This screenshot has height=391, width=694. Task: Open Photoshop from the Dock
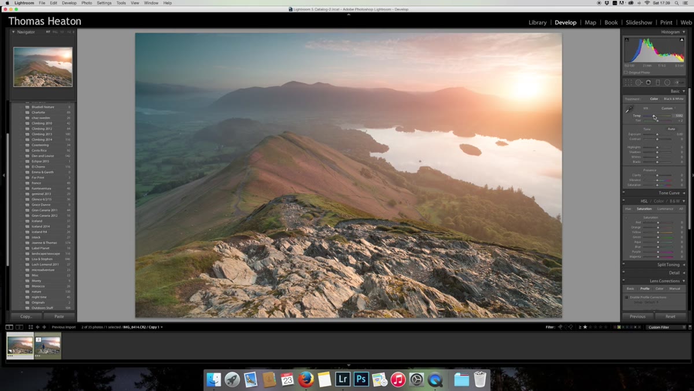point(361,379)
